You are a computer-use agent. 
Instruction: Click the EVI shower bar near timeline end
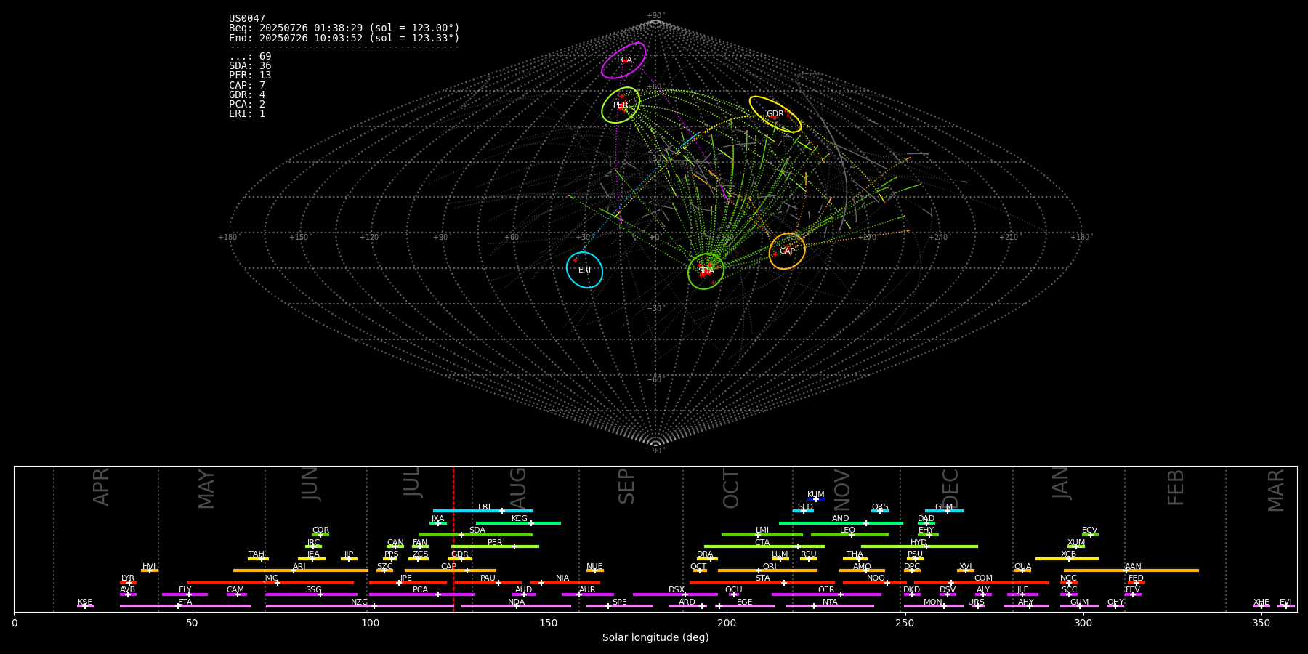tap(1285, 606)
